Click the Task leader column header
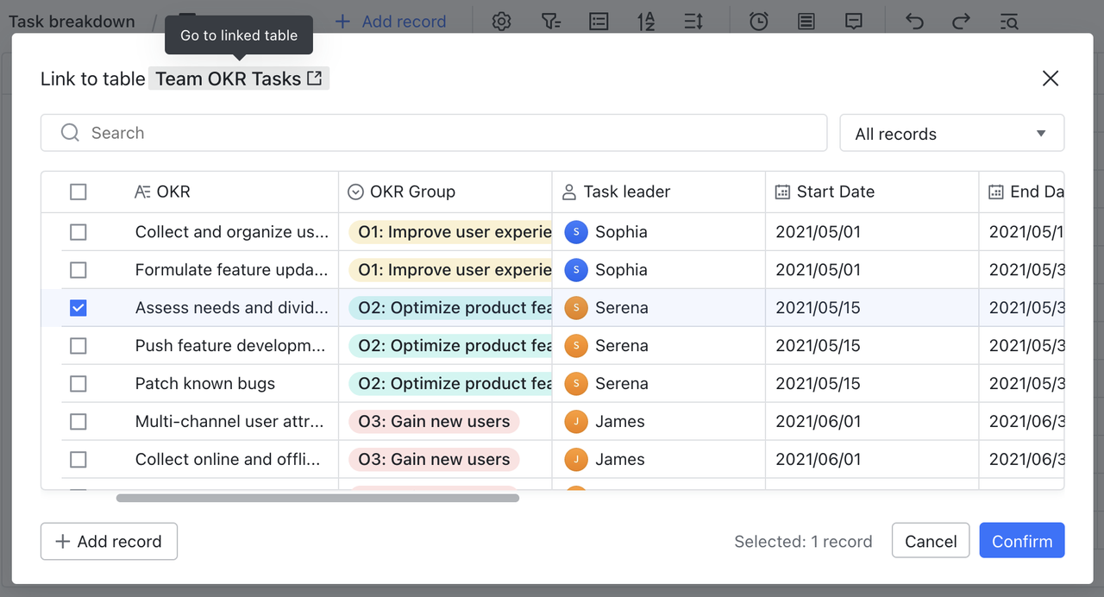 (626, 192)
